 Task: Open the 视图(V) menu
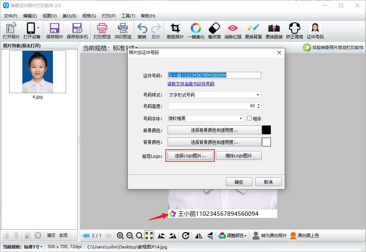[49, 16]
